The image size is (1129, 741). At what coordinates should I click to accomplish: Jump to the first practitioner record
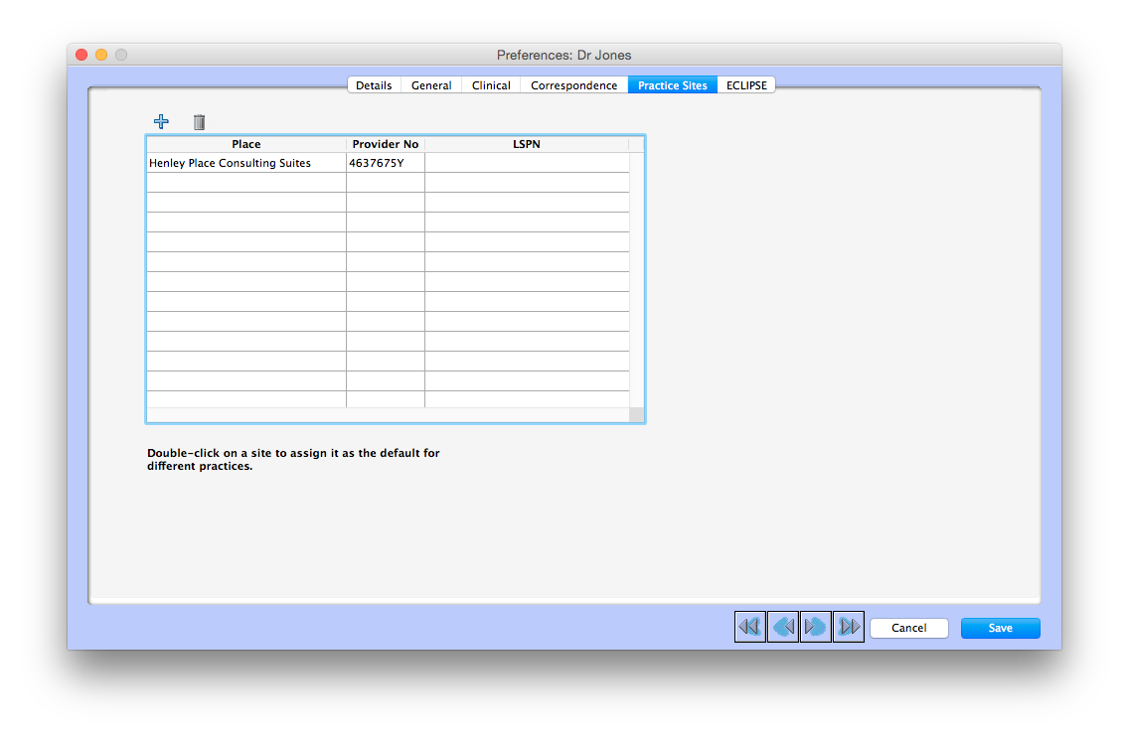point(749,626)
